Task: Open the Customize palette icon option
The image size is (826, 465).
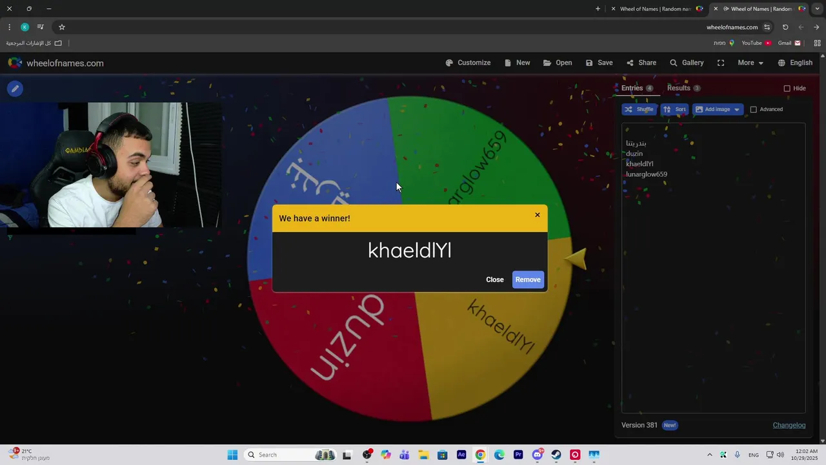Action: pyautogui.click(x=468, y=63)
